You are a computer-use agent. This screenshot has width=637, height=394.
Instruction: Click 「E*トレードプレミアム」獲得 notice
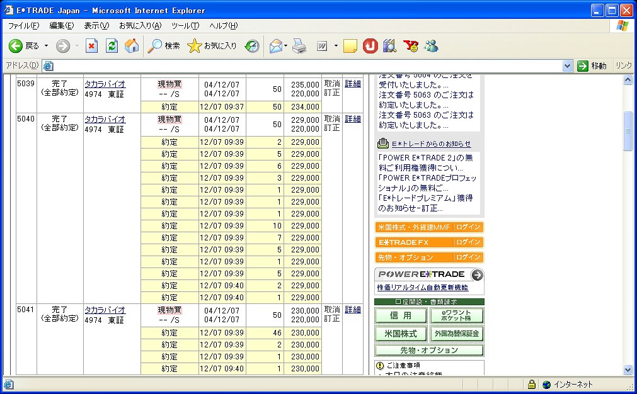point(425,203)
